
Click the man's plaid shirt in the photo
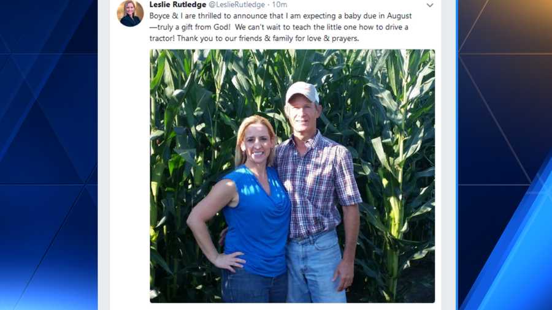pos(317,183)
